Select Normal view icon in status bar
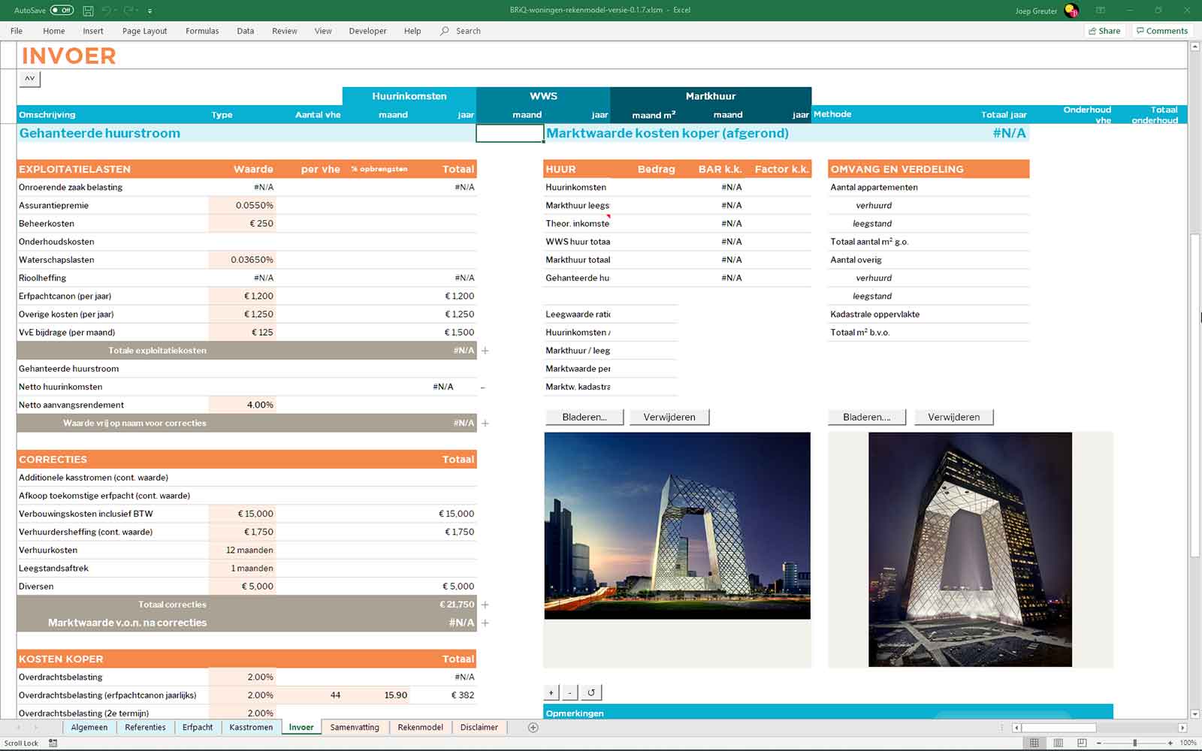Screen dimensions: 1202x751 pyautogui.click(x=1034, y=743)
